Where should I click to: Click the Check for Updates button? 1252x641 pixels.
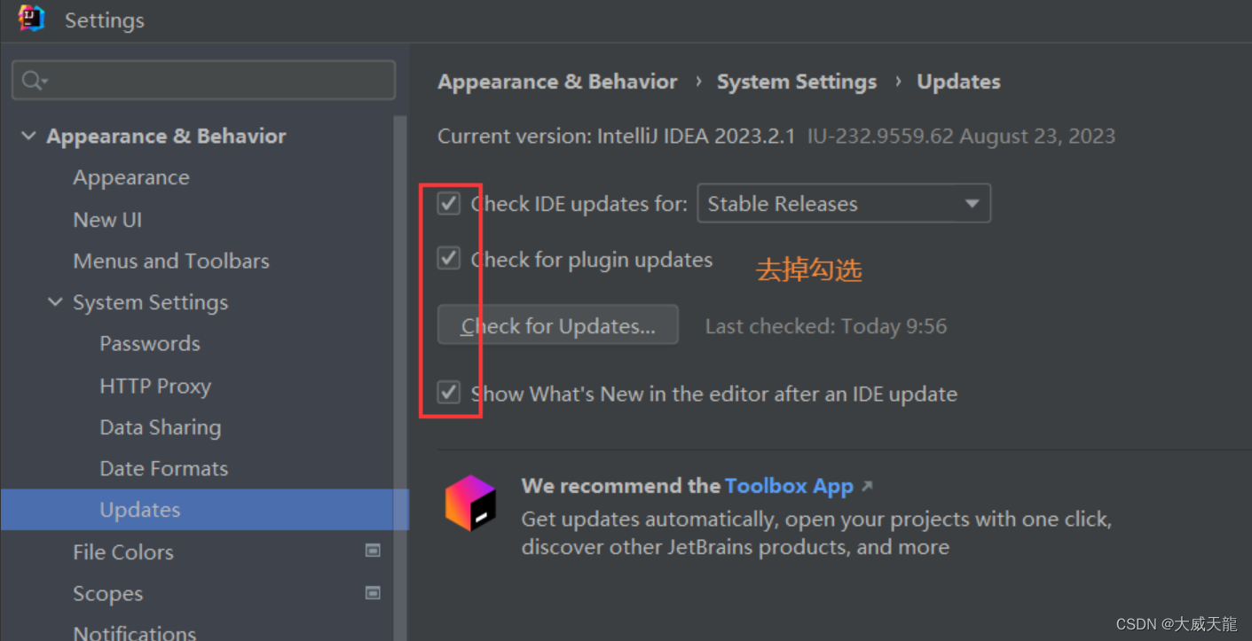[558, 325]
